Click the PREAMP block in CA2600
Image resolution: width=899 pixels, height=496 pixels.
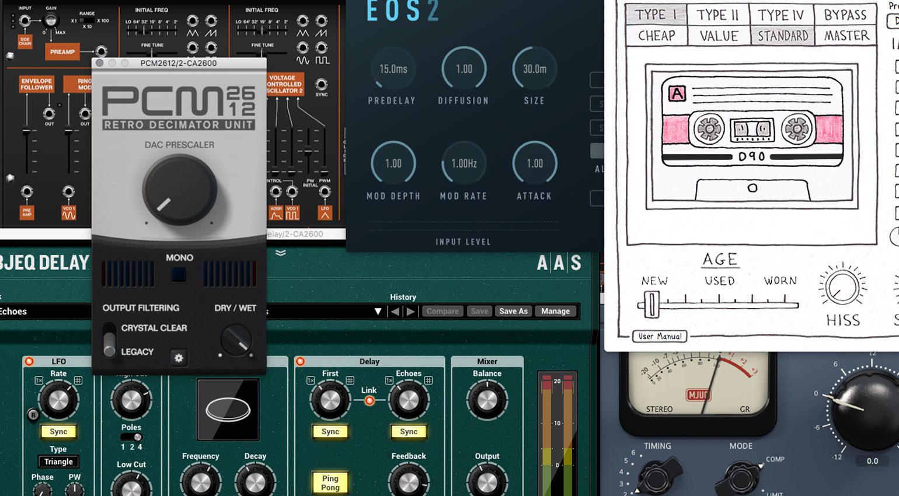pyautogui.click(x=62, y=52)
